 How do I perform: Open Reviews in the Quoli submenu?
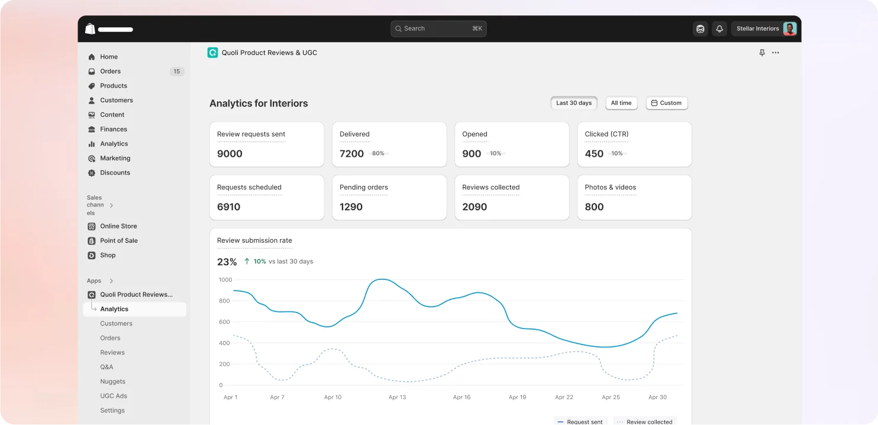click(112, 353)
